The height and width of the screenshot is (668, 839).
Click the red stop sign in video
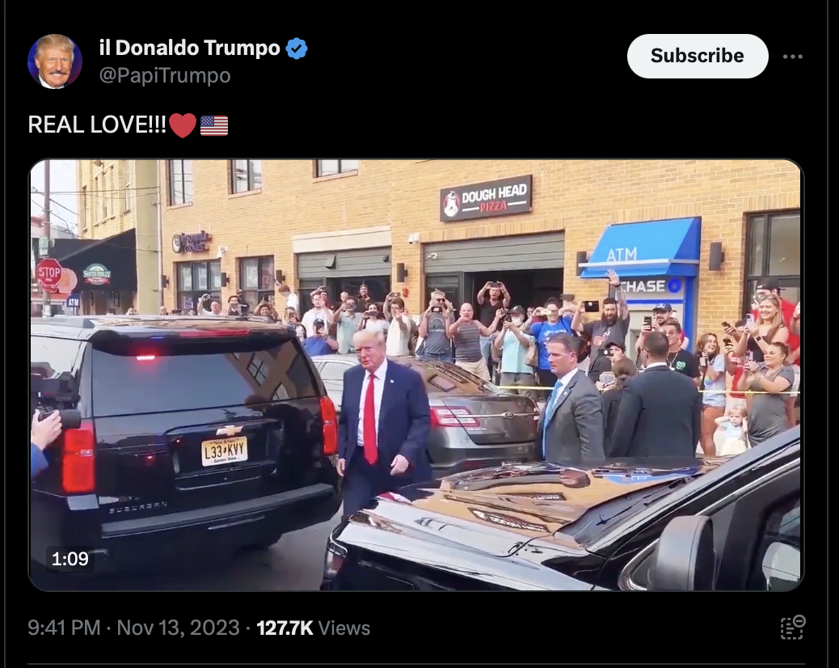coord(49,273)
